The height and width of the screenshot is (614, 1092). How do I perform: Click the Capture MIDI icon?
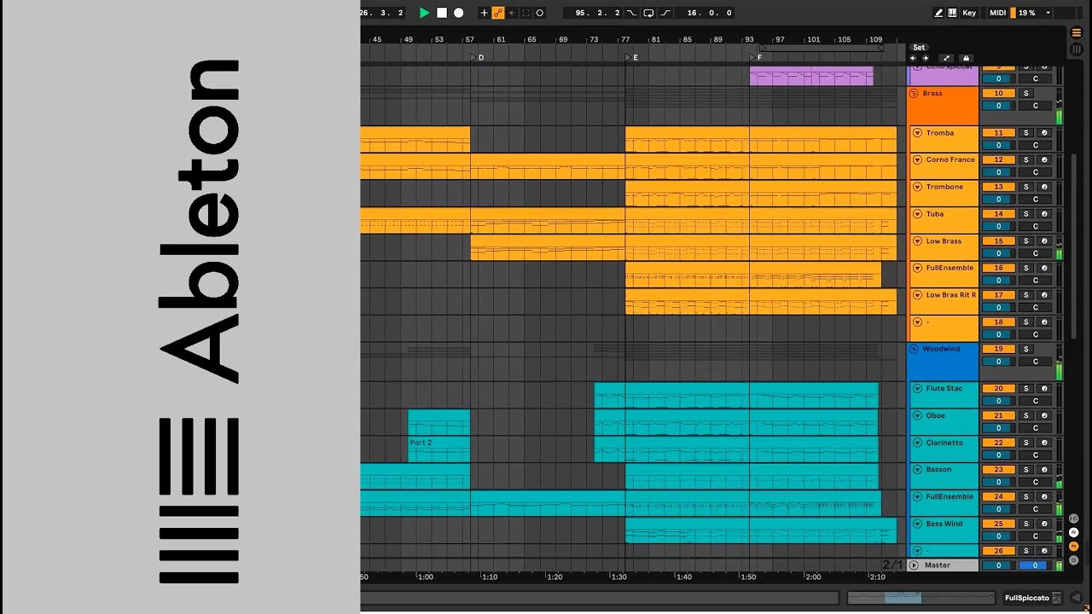pos(526,13)
